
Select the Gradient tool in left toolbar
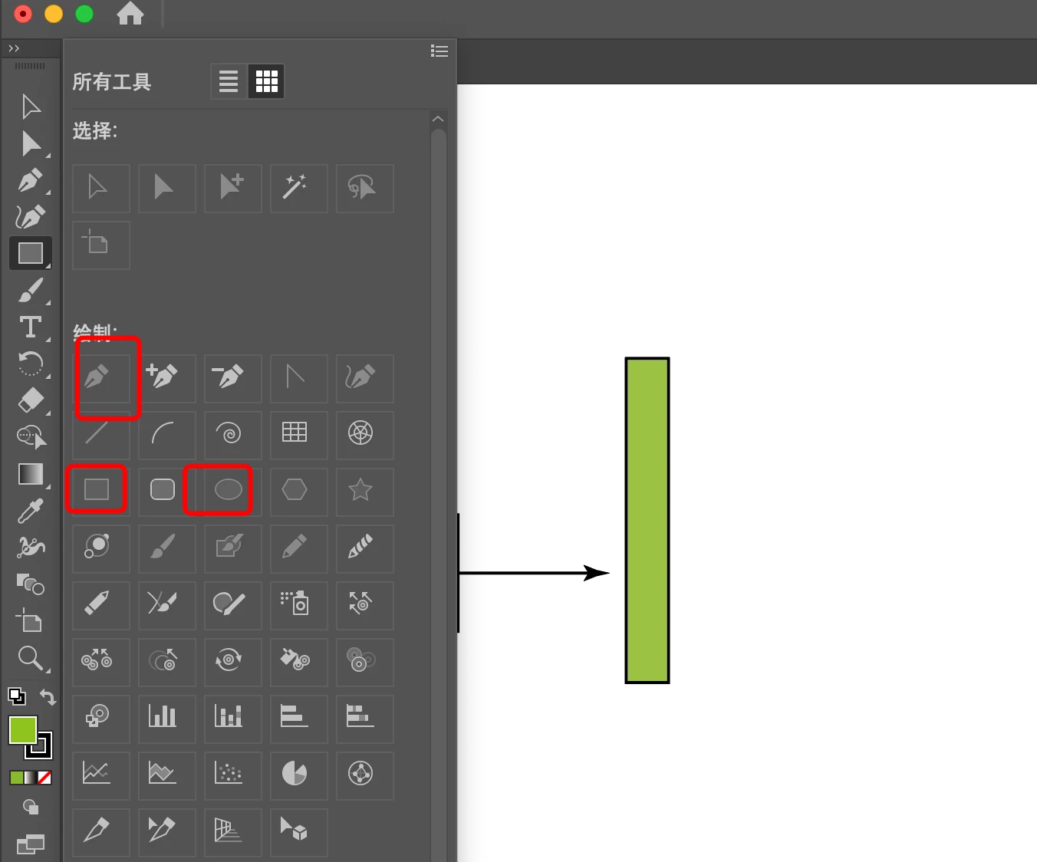click(x=31, y=474)
